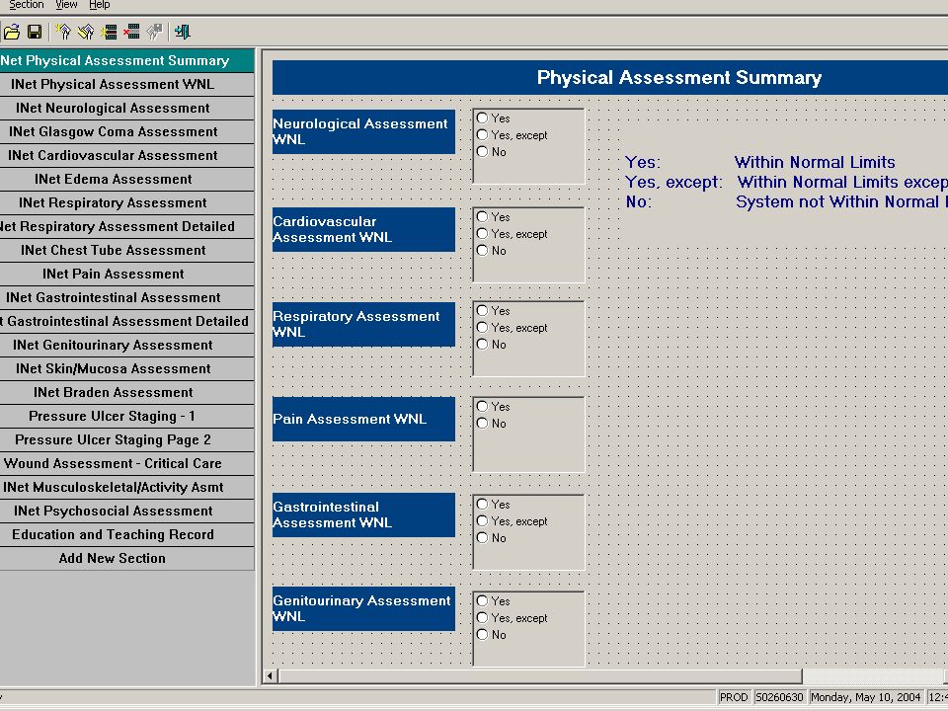Select Yes, except for Genitourinary Assessment WNL
Screen dimensions: 948x711
482,617
